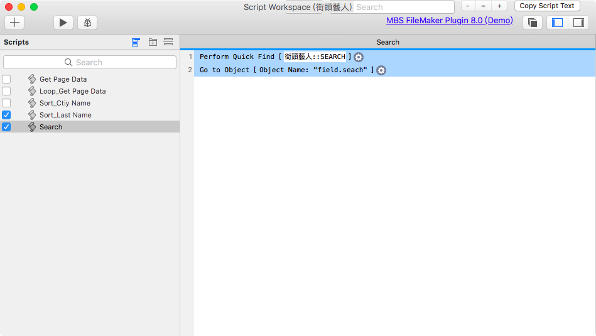596x336 pixels.
Task: Click the scripts pane Search field
Action: [90, 62]
